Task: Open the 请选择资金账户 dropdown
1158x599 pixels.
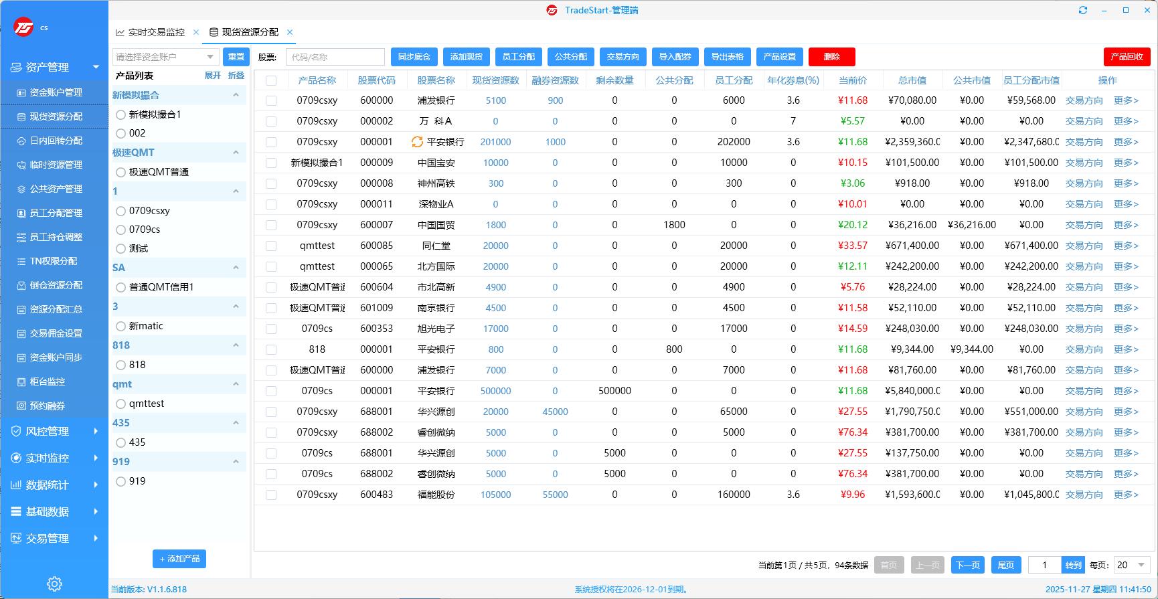Action: coord(165,57)
